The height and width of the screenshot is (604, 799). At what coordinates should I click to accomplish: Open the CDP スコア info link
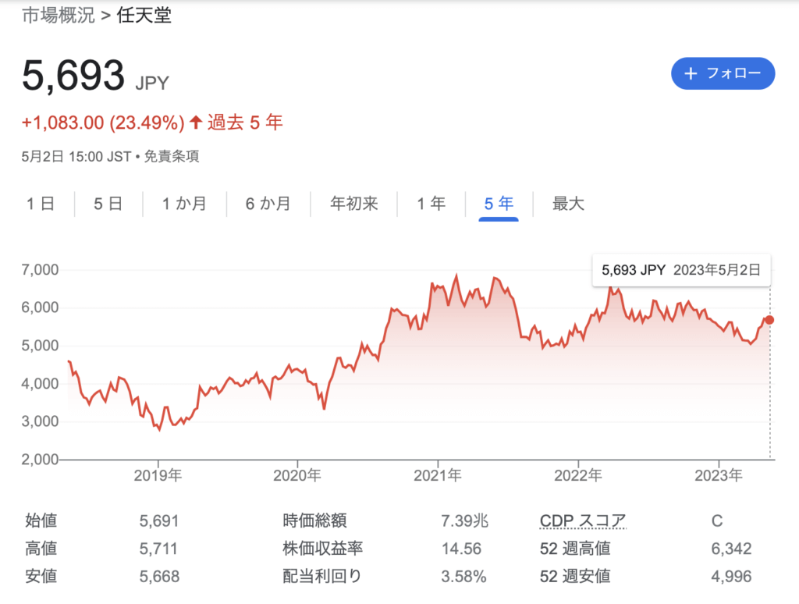click(x=583, y=521)
